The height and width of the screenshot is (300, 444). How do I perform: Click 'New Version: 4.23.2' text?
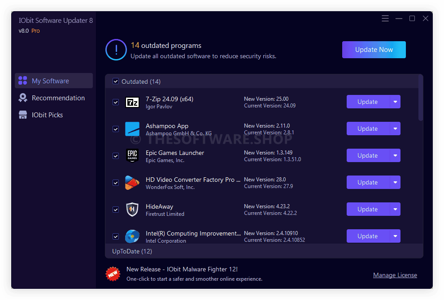(267, 206)
